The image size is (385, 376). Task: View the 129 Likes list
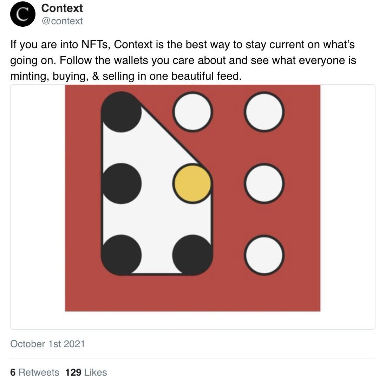click(86, 372)
